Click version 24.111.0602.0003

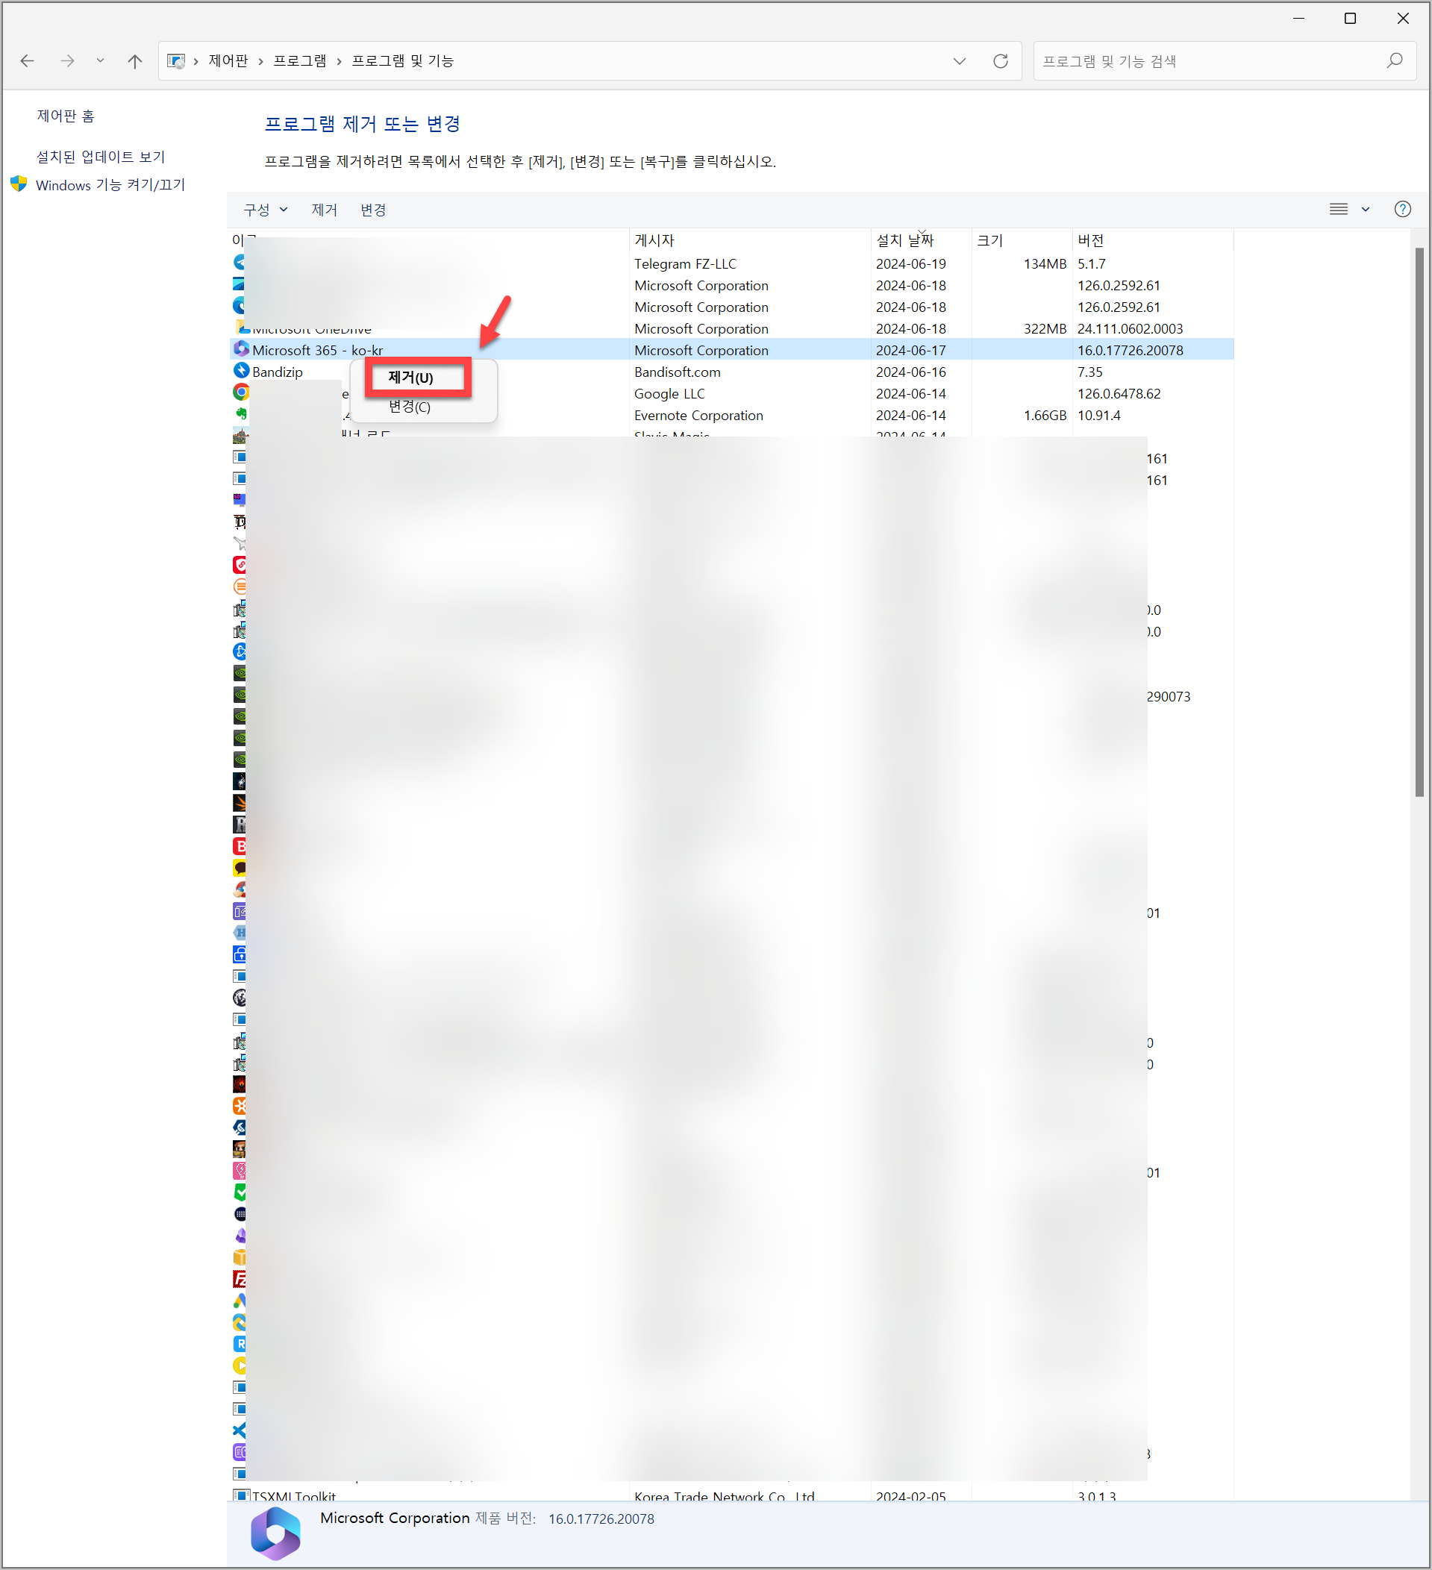[x=1130, y=328]
